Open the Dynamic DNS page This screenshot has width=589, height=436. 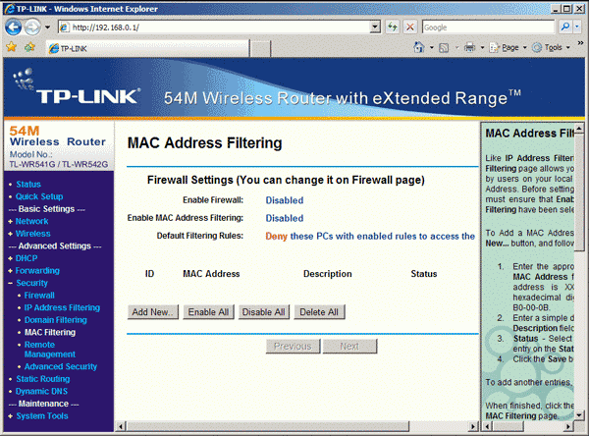[41, 392]
